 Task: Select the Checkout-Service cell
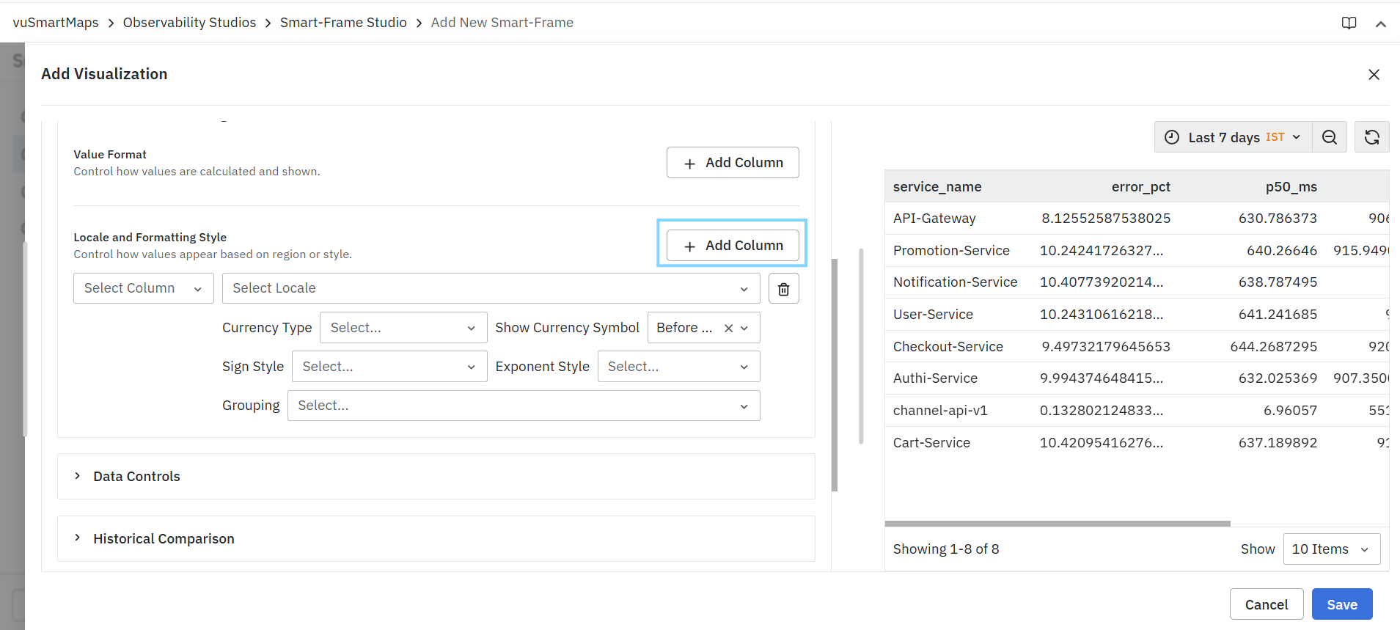click(x=948, y=347)
